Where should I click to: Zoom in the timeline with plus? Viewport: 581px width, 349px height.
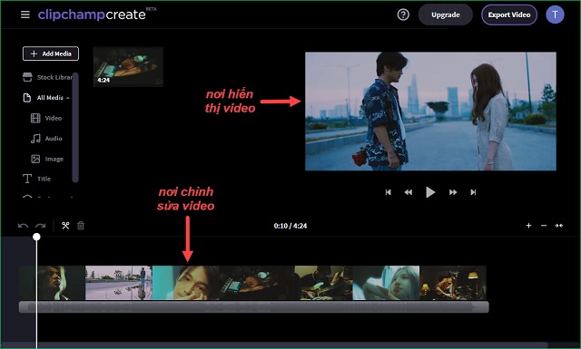click(528, 226)
